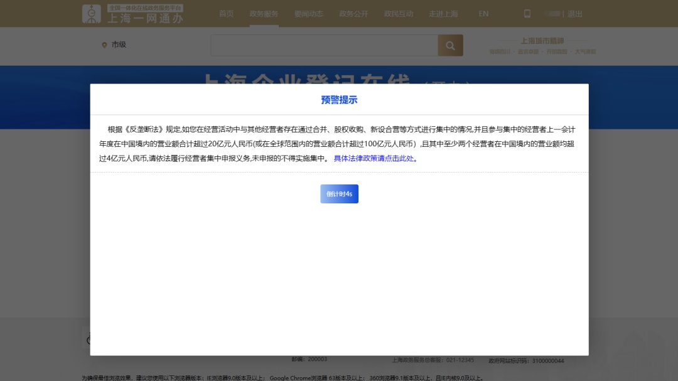Click the 倒计时4s countdown button
Viewport: 678px width, 381px height.
pyautogui.click(x=339, y=193)
